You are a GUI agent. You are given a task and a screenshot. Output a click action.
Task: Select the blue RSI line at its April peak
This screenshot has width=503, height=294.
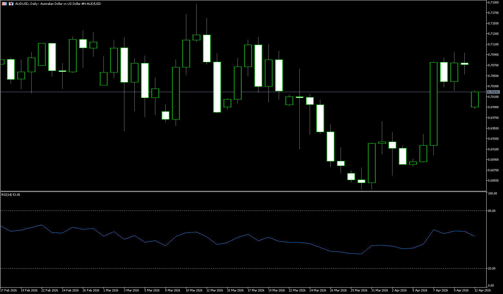(434, 230)
